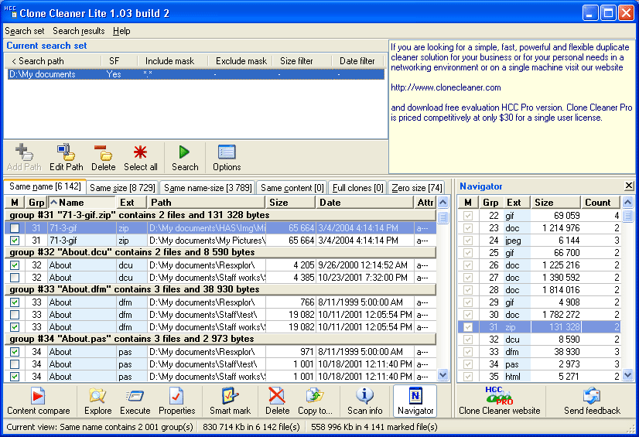Image resolution: width=639 pixels, height=437 pixels.
Task: Start the Search with green arrow
Action: (x=185, y=157)
